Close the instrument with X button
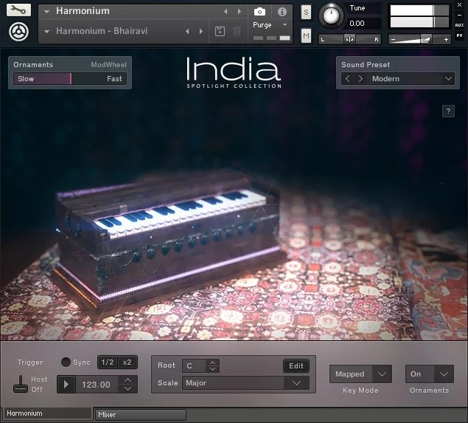This screenshot has height=423, width=468. coord(460,5)
